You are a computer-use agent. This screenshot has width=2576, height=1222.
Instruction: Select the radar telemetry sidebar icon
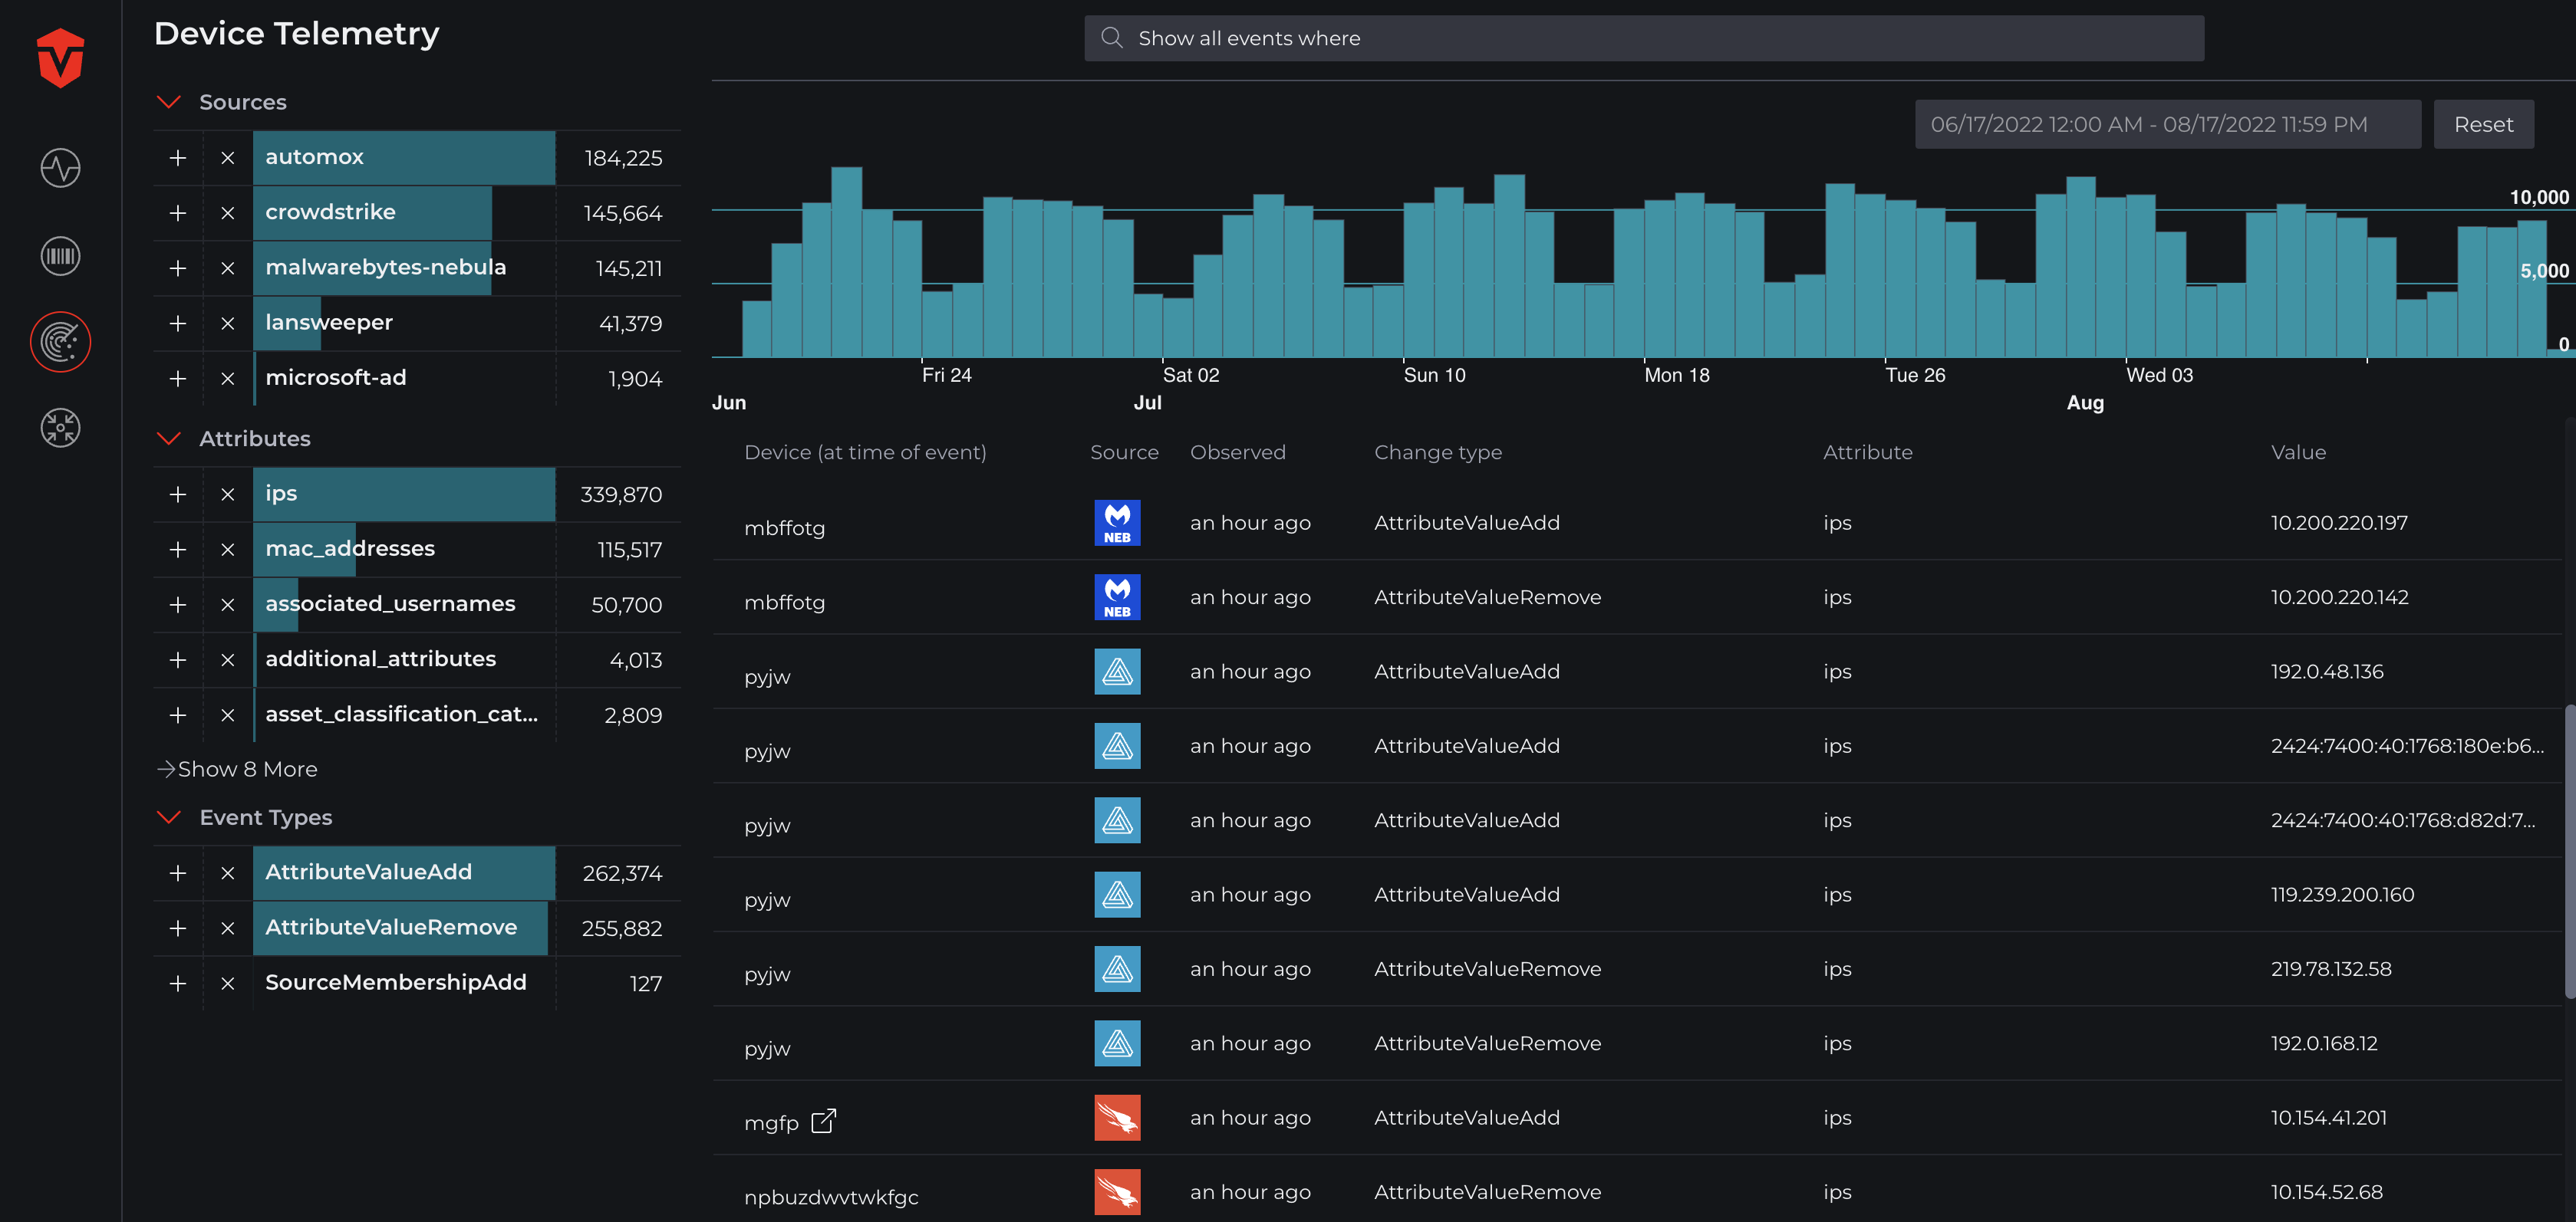tap(60, 342)
